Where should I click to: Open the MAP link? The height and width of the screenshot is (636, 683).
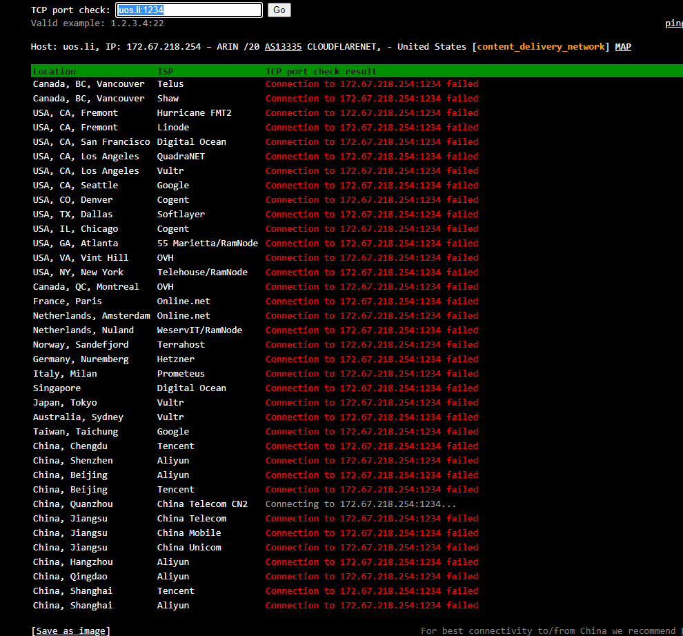coord(622,47)
